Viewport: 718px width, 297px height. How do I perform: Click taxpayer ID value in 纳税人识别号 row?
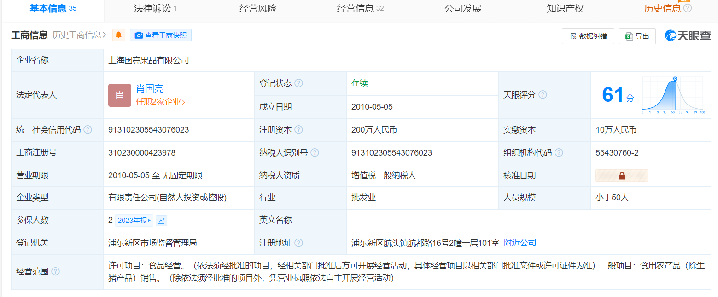point(392,153)
